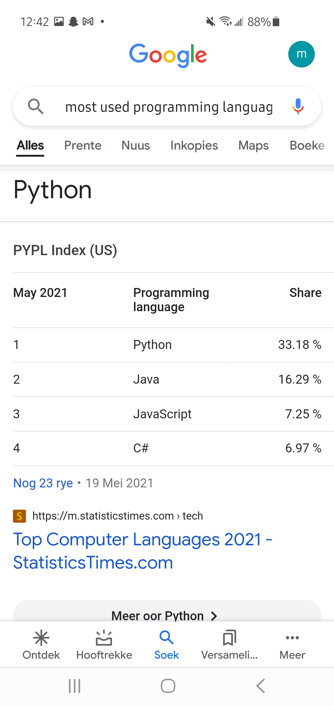Switch to the Nuus tab
Image resolution: width=334 pixels, height=706 pixels.
click(135, 146)
